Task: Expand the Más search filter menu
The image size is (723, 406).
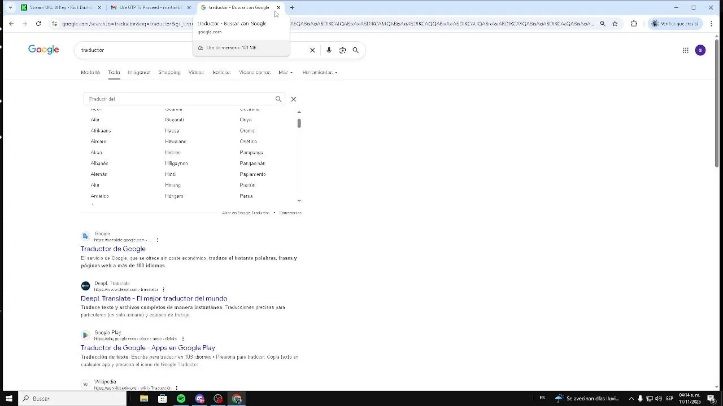Action: tap(285, 72)
